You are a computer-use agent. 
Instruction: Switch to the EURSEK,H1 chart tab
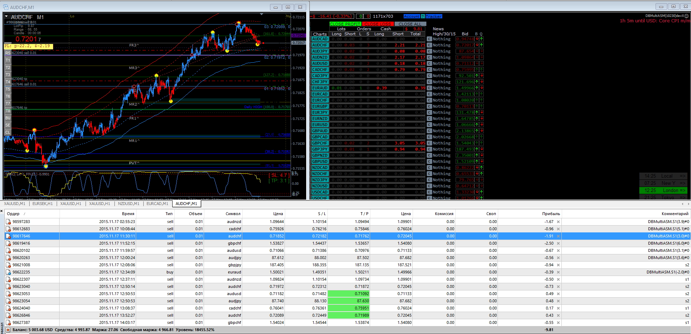[x=43, y=204]
